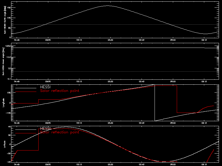Click the '50' tick on Earth angle plot
The width and height of the screenshot is (222, 166).
(x=9, y=28)
